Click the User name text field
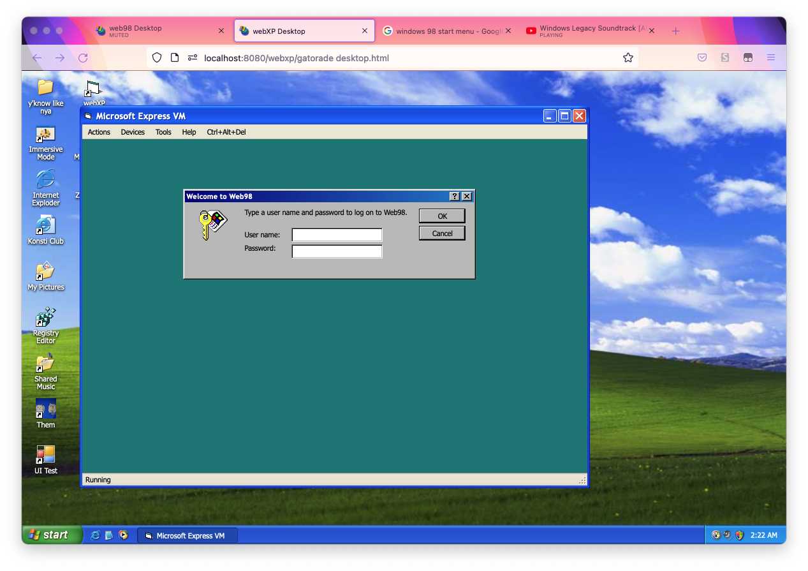This screenshot has width=808, height=571. pyautogui.click(x=337, y=235)
